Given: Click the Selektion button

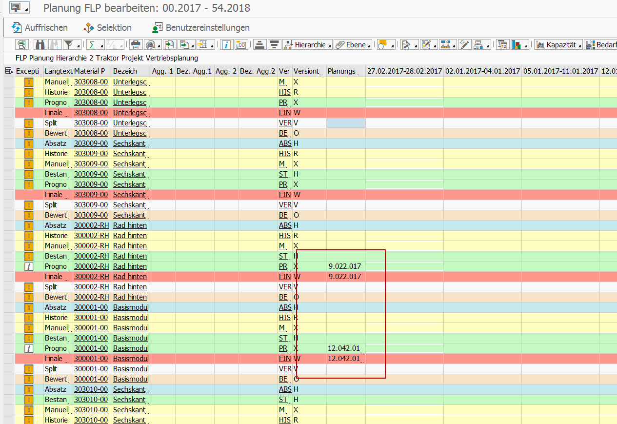Looking at the screenshot, I should [107, 28].
